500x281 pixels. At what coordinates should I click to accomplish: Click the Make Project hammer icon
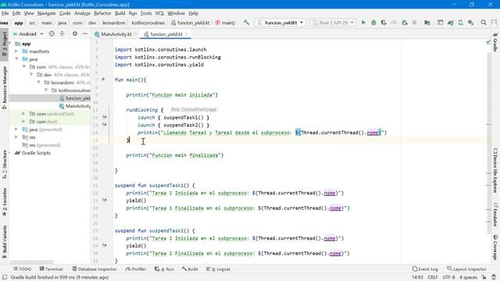[x=247, y=23]
